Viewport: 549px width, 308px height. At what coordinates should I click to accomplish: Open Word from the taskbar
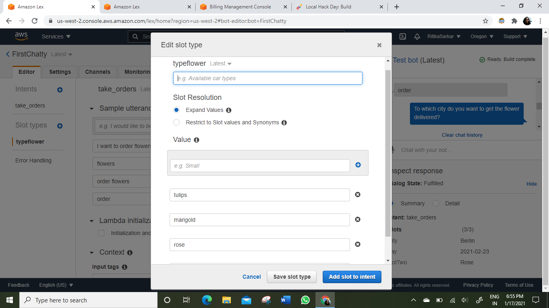[286, 300]
